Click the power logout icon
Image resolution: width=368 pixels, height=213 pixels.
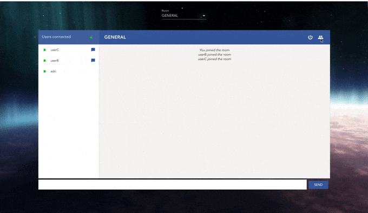[310, 37]
